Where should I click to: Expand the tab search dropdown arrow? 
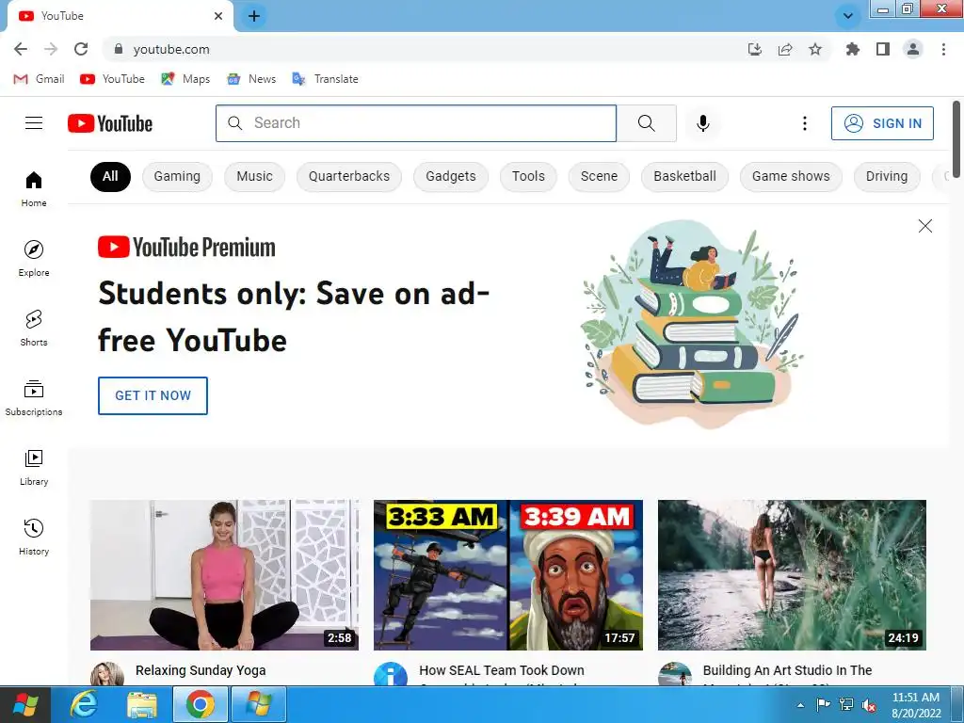pos(848,16)
